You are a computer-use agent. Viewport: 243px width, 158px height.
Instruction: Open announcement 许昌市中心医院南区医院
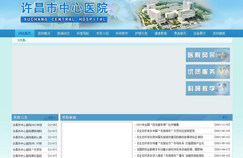(x=27, y=156)
